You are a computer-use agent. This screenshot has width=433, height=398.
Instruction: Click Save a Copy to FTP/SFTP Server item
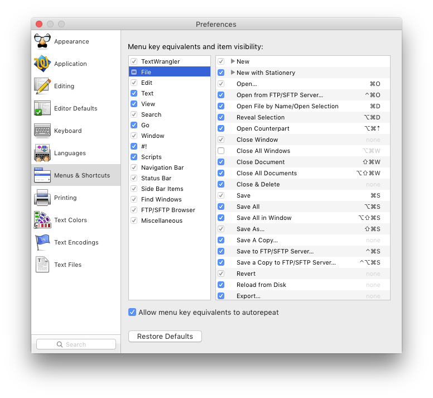point(303,262)
